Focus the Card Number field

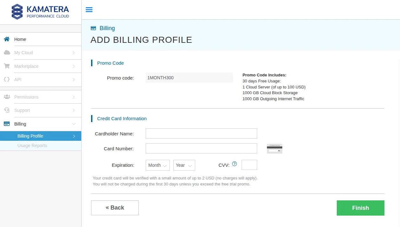(x=201, y=148)
